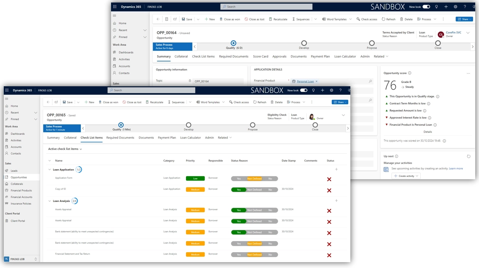This screenshot has width=479, height=268.
Task: Set Financial Statement and Tax Return to Yes
Action: pyautogui.click(x=239, y=255)
